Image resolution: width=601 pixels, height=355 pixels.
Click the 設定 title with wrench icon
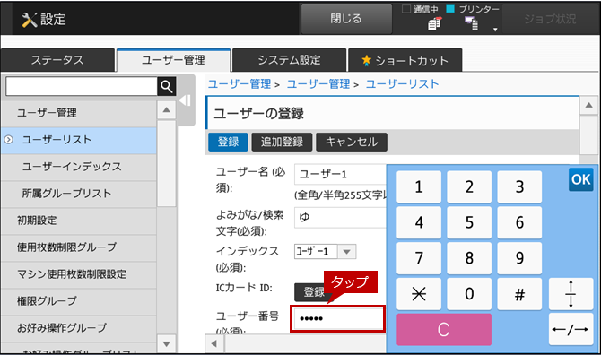[x=44, y=19]
